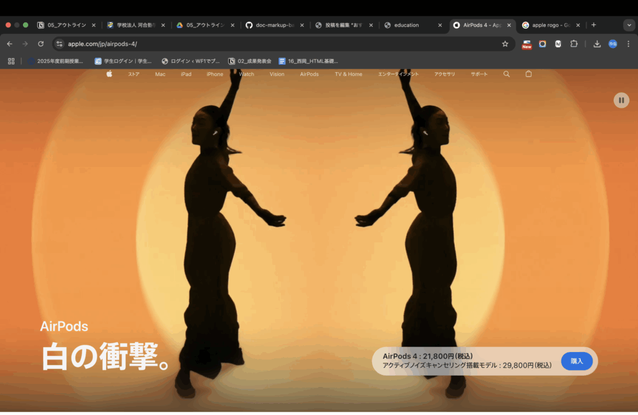
Task: Bookmark this page with the star icon
Action: pos(505,44)
